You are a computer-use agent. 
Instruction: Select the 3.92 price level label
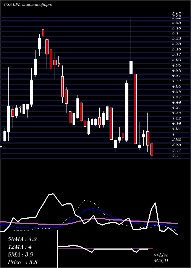click(x=176, y=139)
